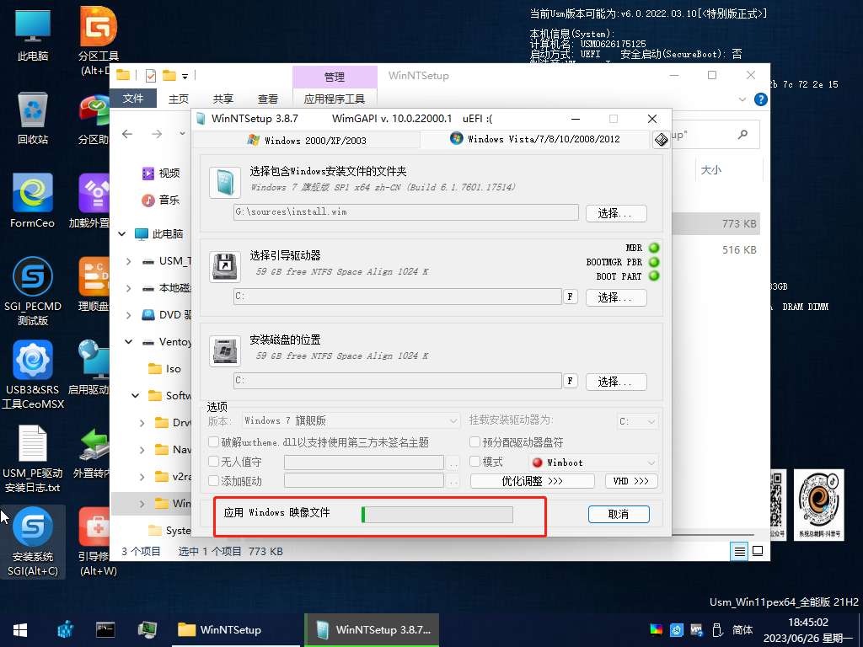
Task: Click the unattended file path field
Action: (364, 462)
